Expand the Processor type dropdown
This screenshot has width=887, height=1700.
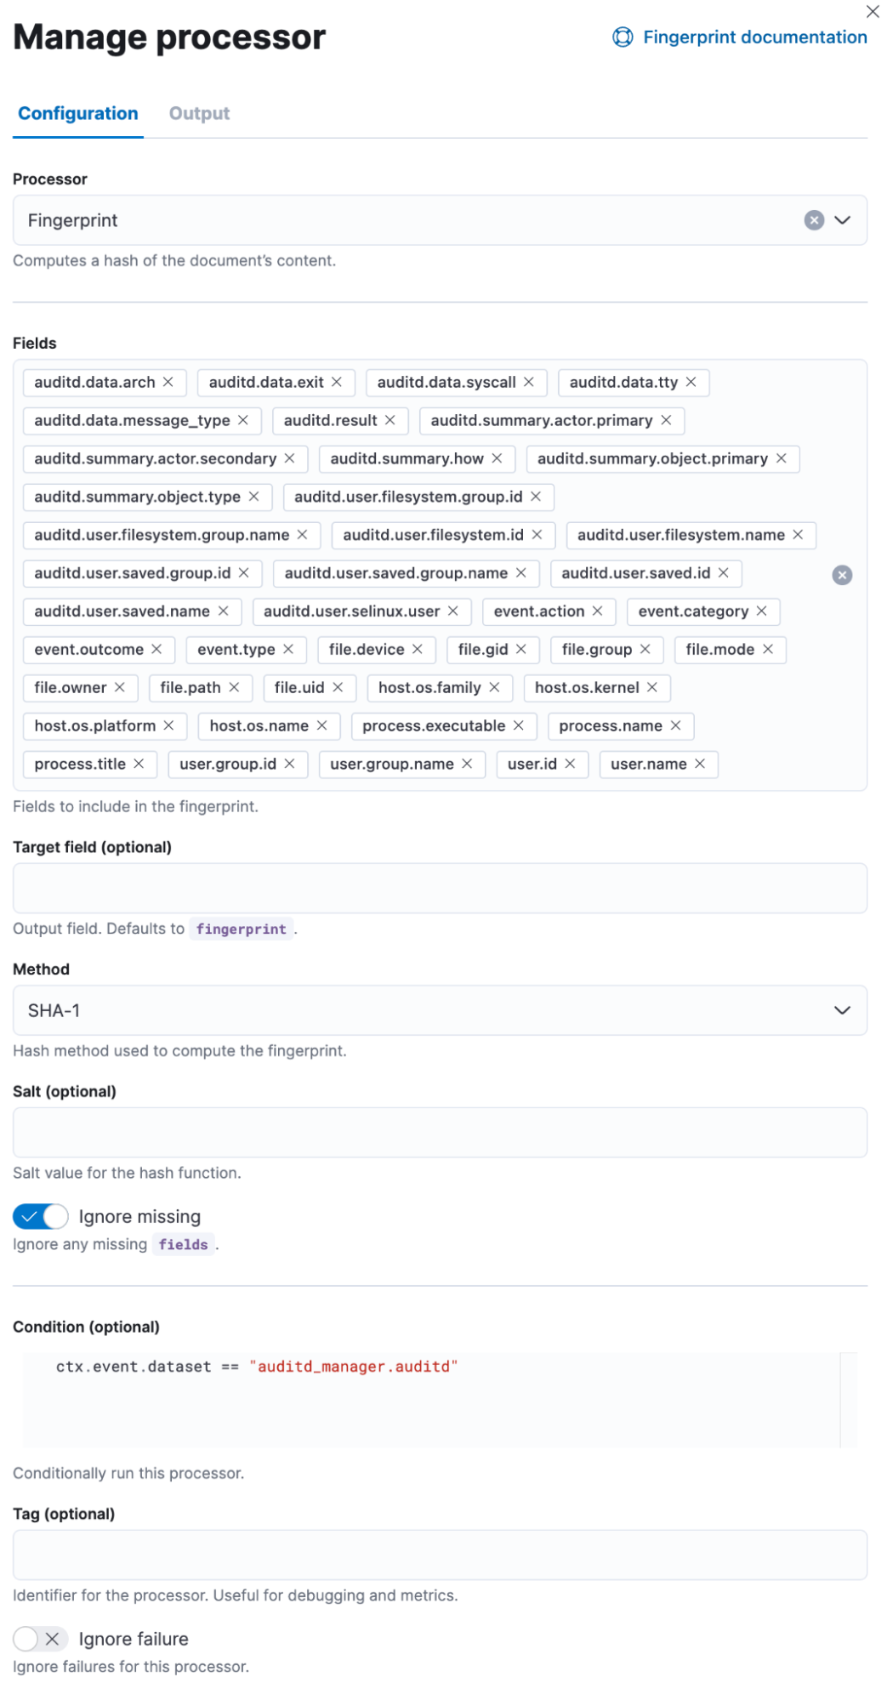coord(842,221)
